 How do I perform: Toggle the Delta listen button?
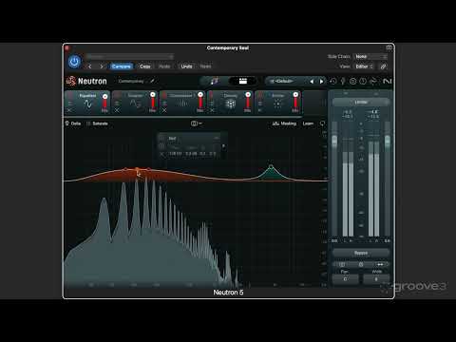click(73, 123)
